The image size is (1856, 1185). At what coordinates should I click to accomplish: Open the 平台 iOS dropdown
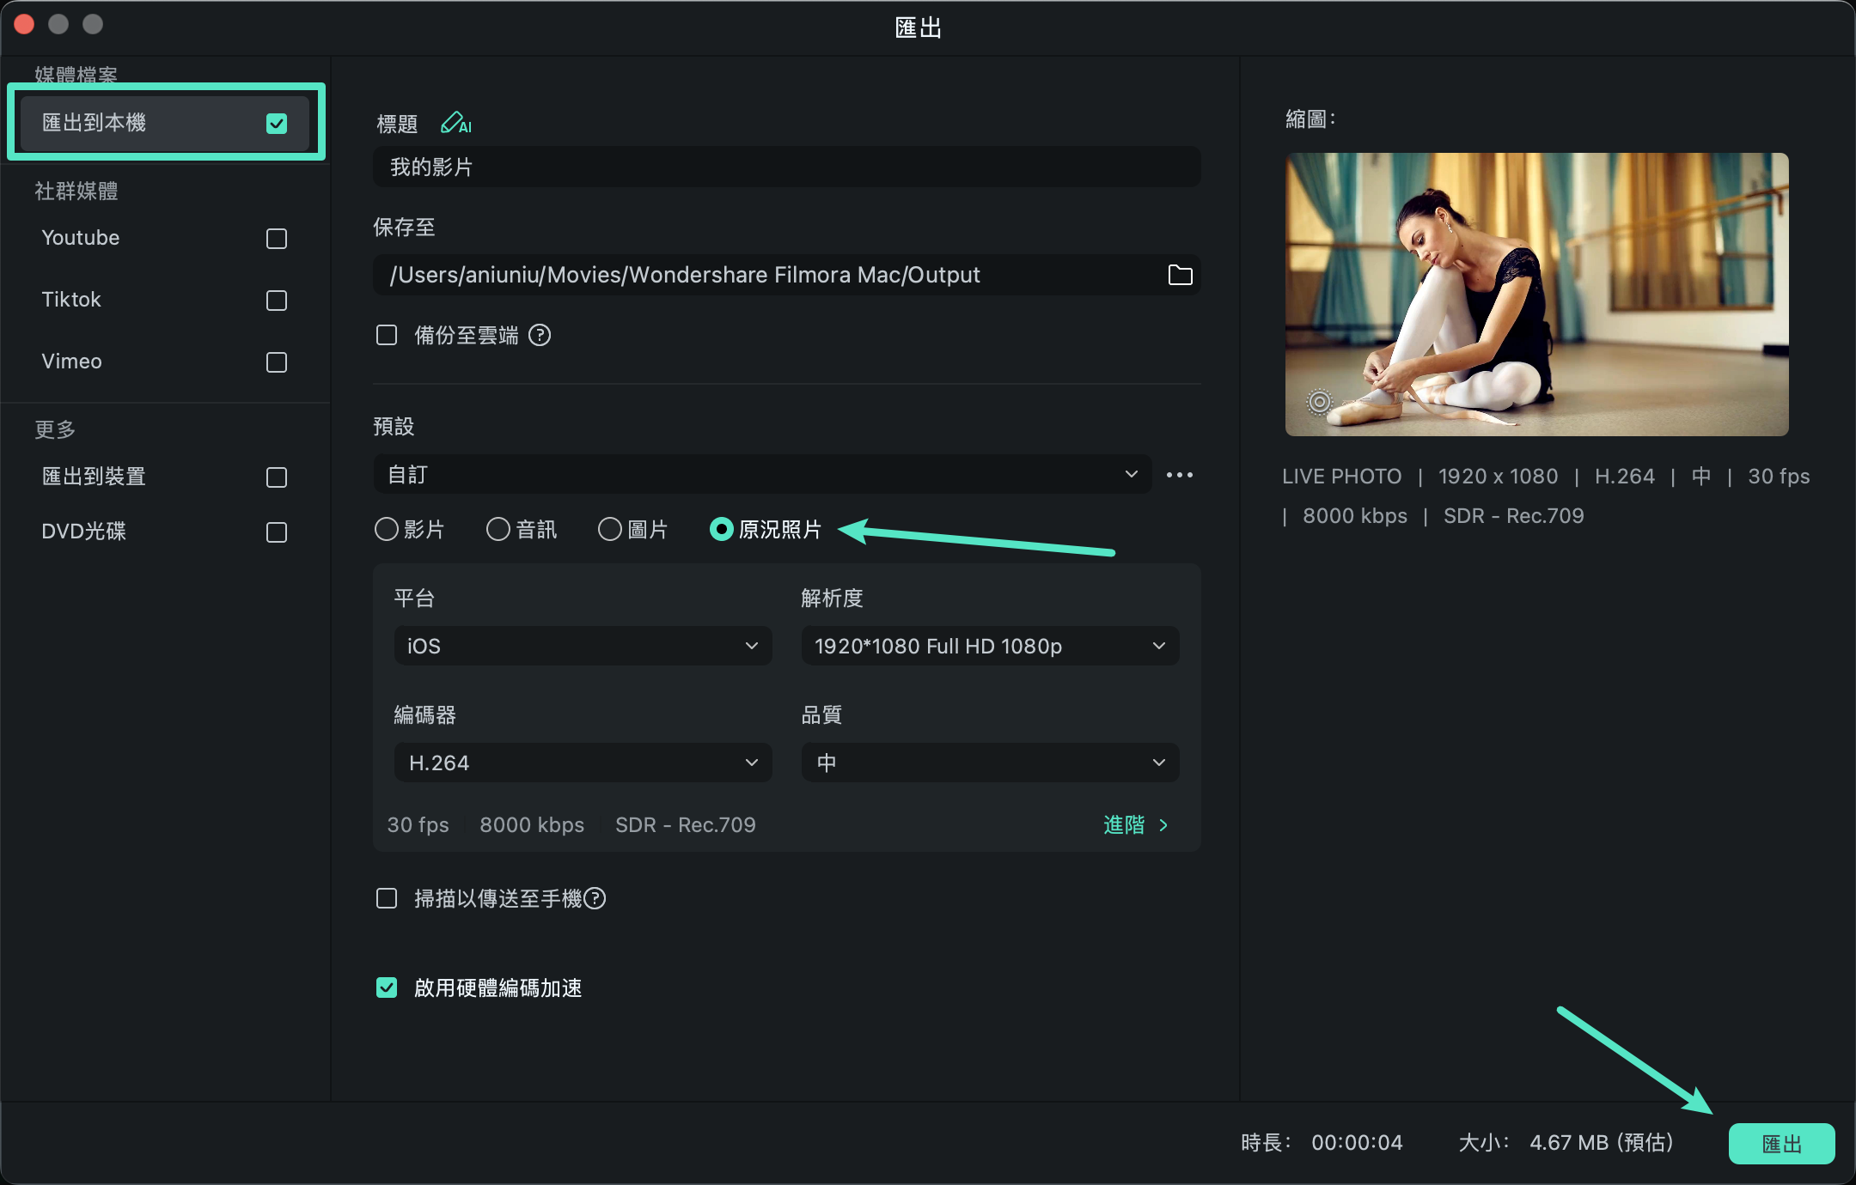pos(583,646)
